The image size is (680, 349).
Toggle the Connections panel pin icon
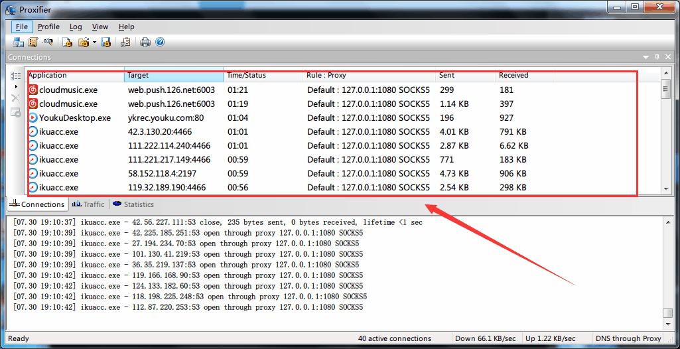[x=657, y=57]
